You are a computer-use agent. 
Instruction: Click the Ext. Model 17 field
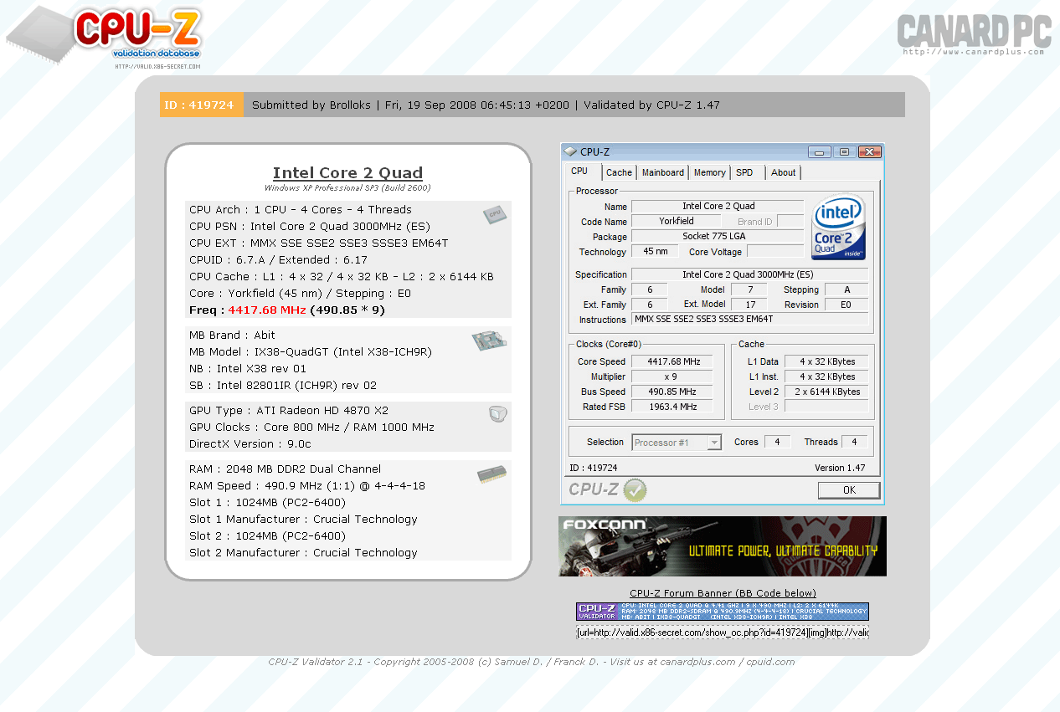749,305
